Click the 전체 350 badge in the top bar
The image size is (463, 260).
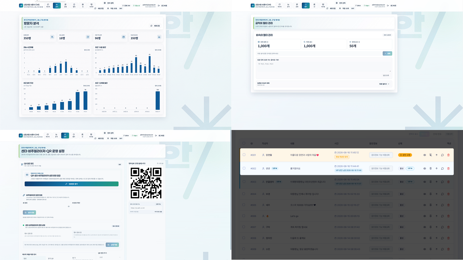pyautogui.click(x=126, y=5)
